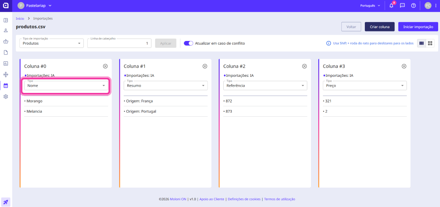Open the Tipo dropdown showing Preço
The width and height of the screenshot is (440, 207).
click(x=365, y=86)
